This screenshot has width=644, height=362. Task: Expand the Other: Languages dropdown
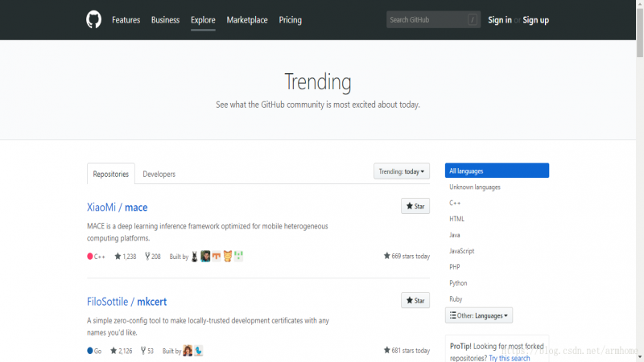click(x=479, y=315)
